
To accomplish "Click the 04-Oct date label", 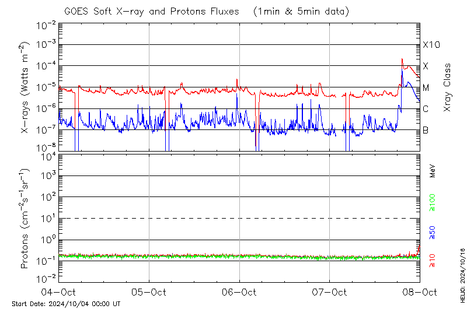I will pyautogui.click(x=59, y=292).
